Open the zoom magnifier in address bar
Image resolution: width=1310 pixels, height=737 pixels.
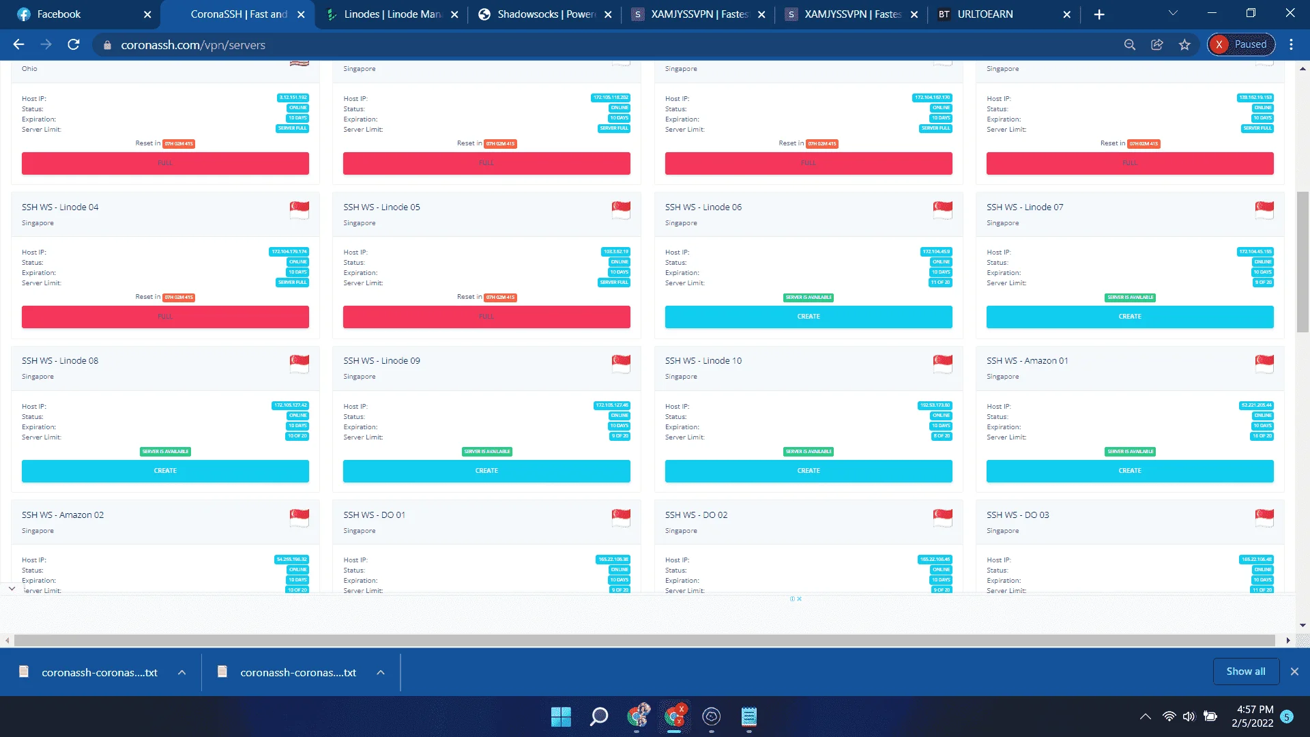(1130, 44)
